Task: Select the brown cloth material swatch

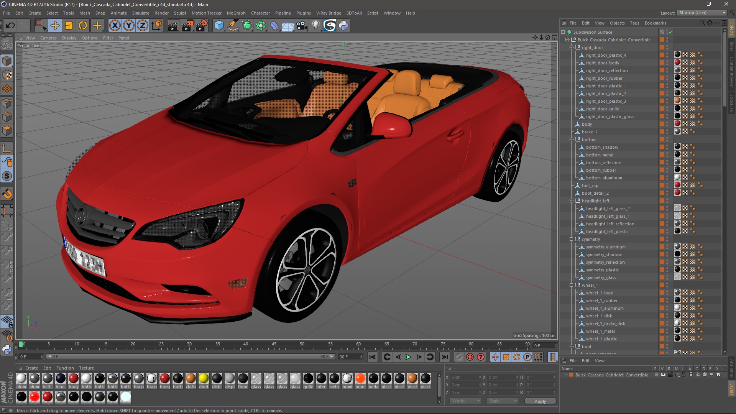Action: [191, 379]
